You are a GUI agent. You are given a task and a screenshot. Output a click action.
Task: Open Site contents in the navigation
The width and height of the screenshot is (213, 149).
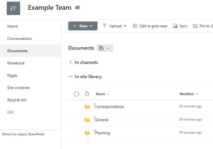pos(18,88)
